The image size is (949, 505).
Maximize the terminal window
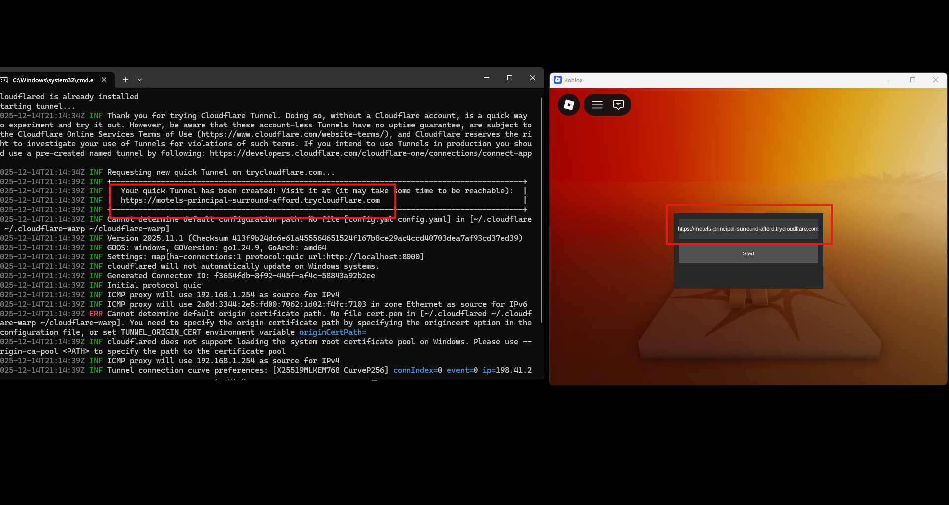pos(509,78)
